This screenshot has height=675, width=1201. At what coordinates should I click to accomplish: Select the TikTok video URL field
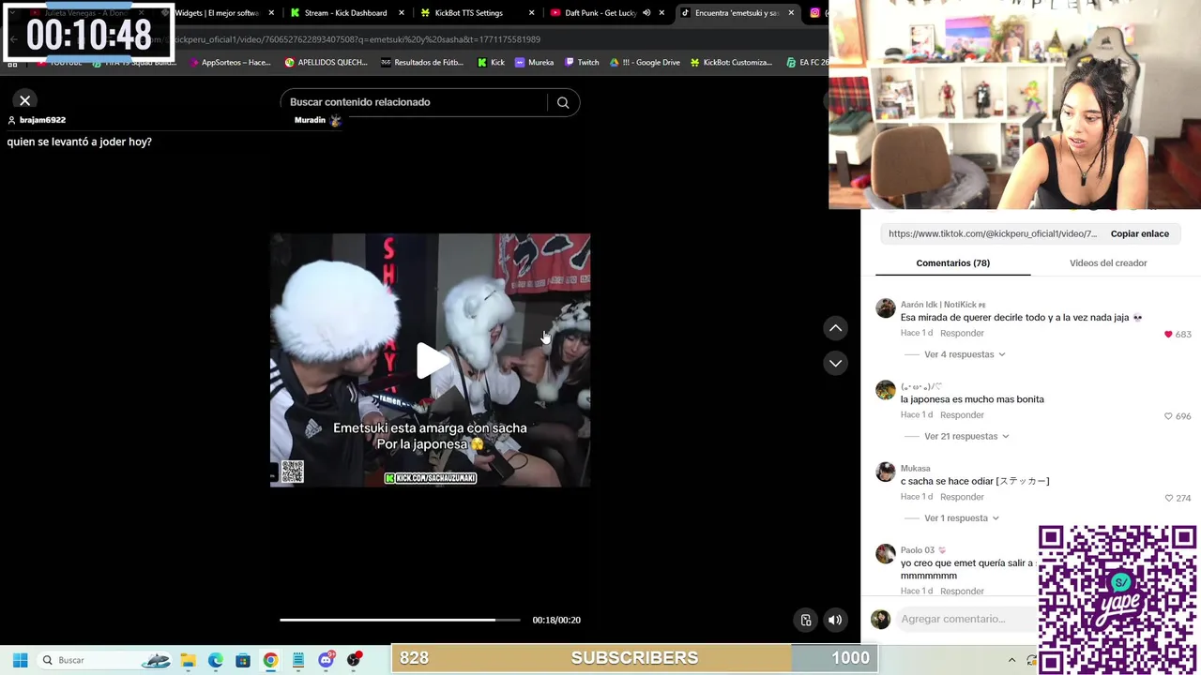coord(993,233)
